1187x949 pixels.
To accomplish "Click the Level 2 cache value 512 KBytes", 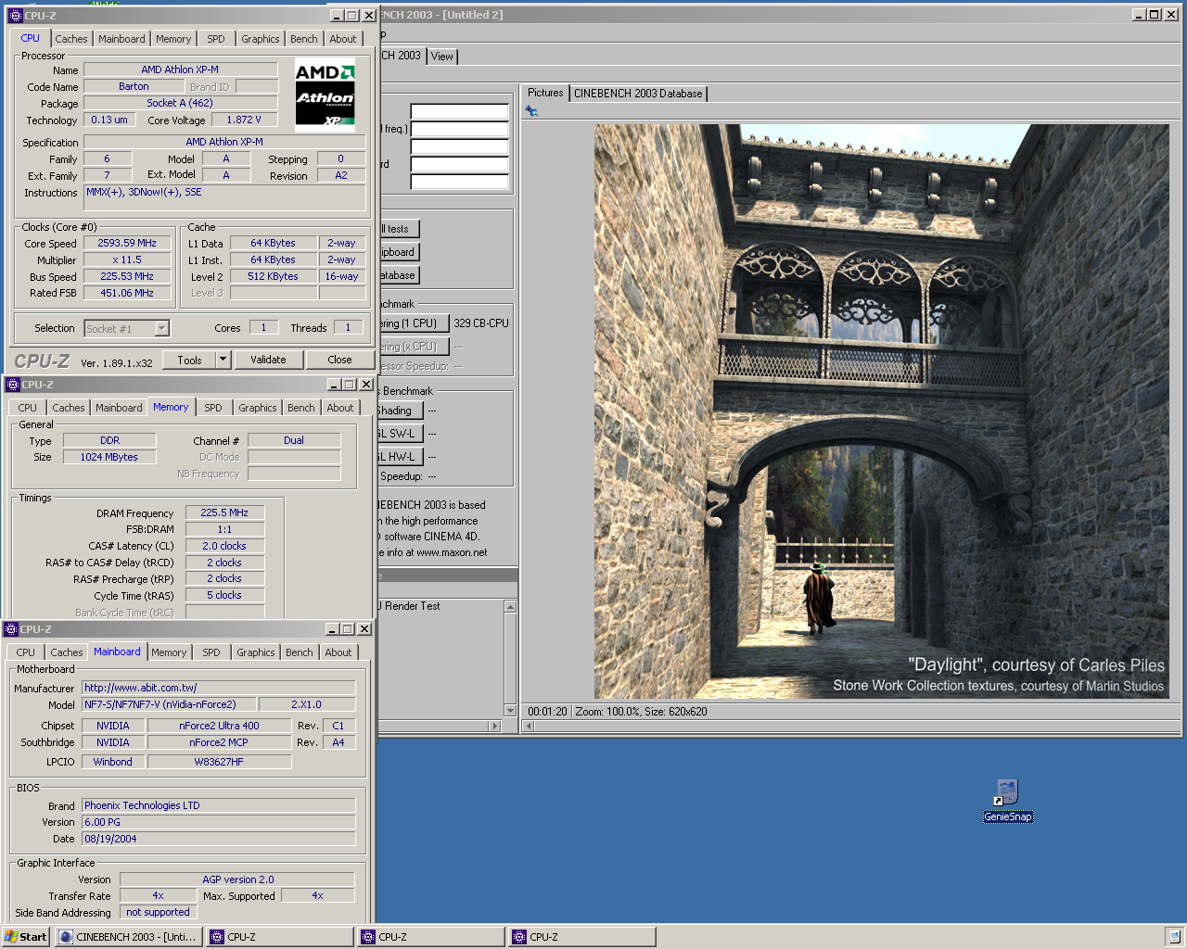I will 273,276.
